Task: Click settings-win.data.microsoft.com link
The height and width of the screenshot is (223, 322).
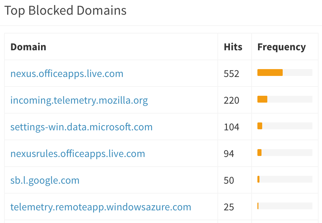Action: point(81,127)
